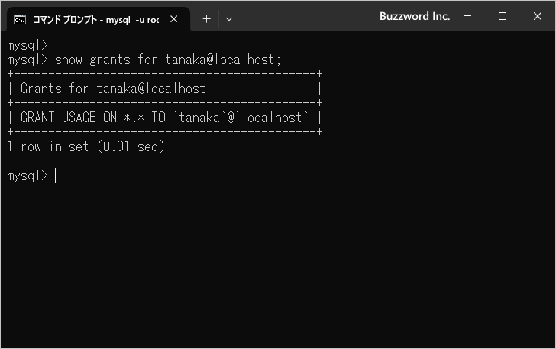Image resolution: width=556 pixels, height=349 pixels.
Task: Select the コマンド プロンプト - mysql tab title
Action: coord(95,19)
